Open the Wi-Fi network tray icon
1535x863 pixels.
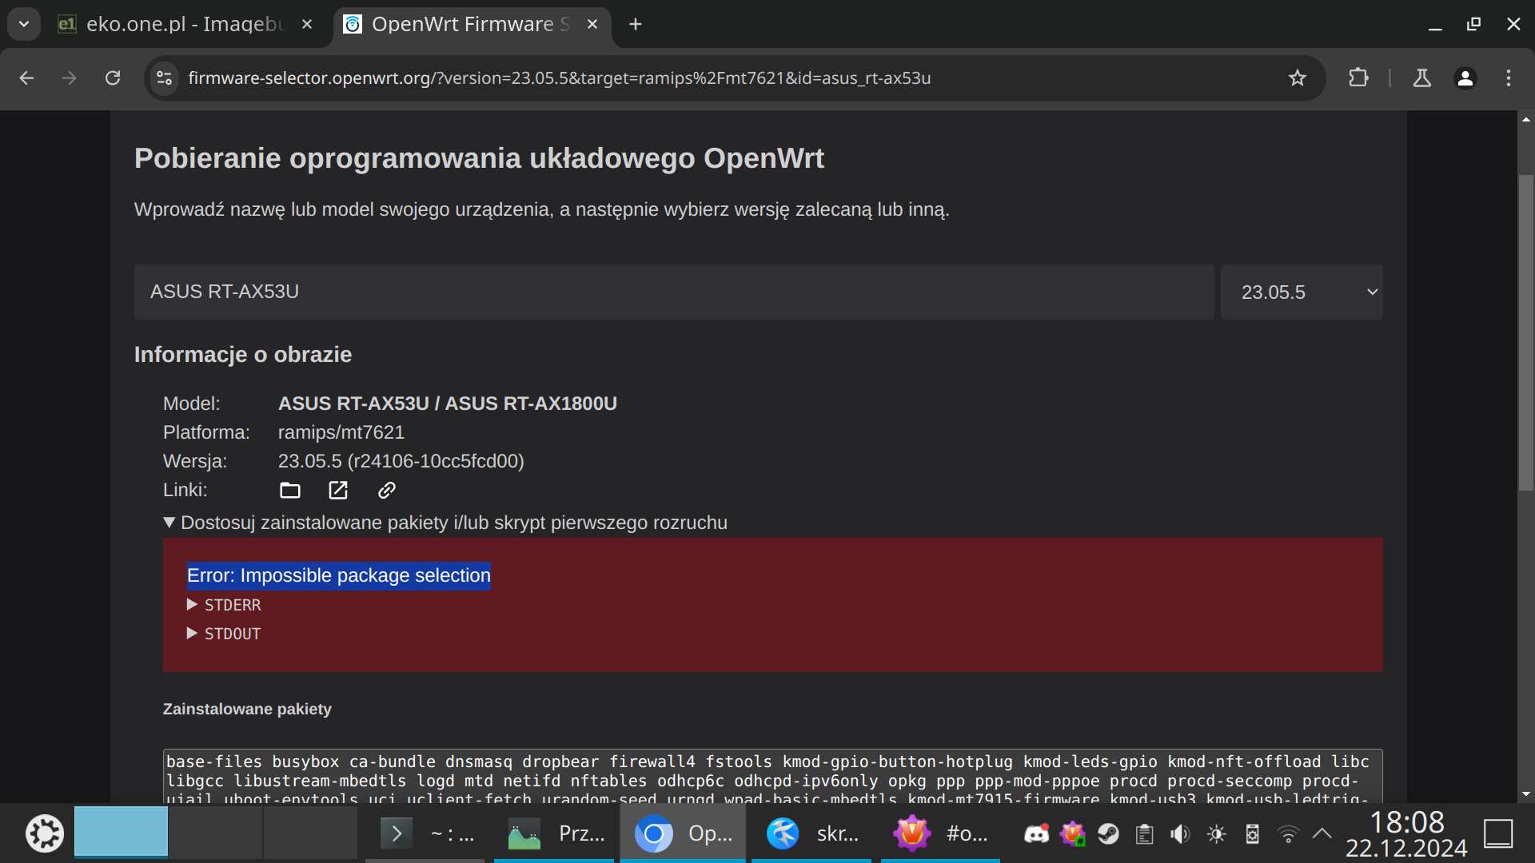point(1288,835)
